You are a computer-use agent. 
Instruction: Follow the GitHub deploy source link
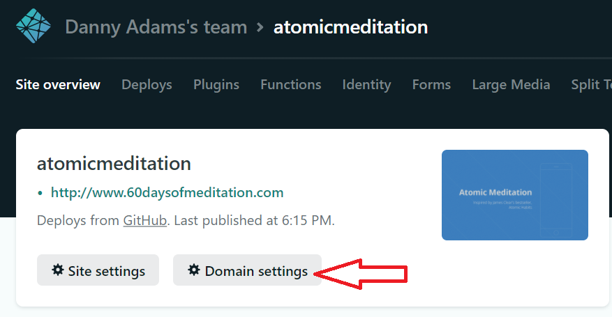tap(145, 220)
